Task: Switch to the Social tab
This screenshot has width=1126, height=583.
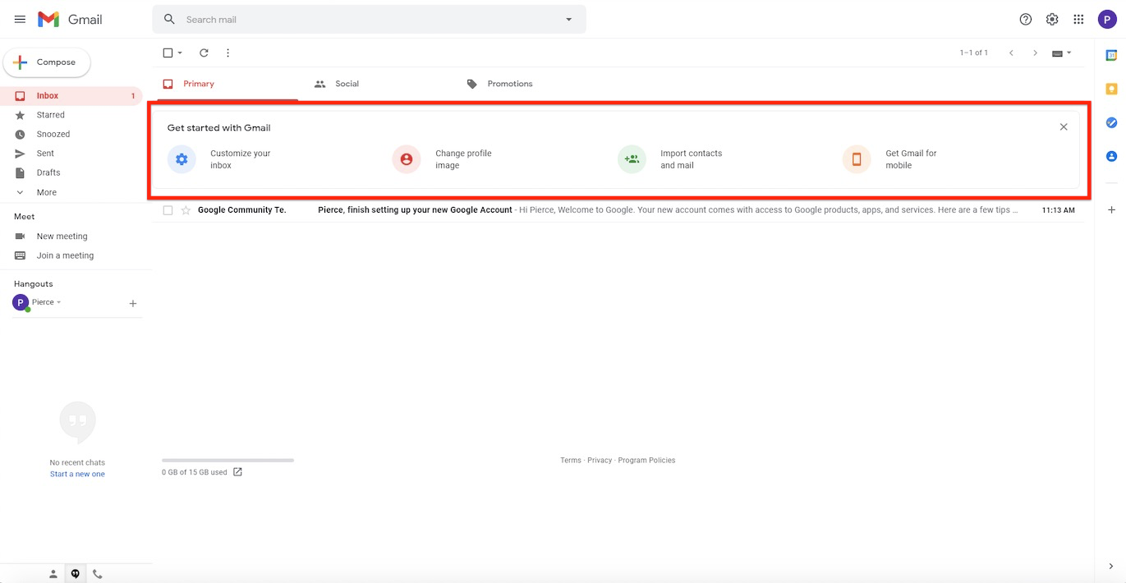Action: [x=337, y=83]
